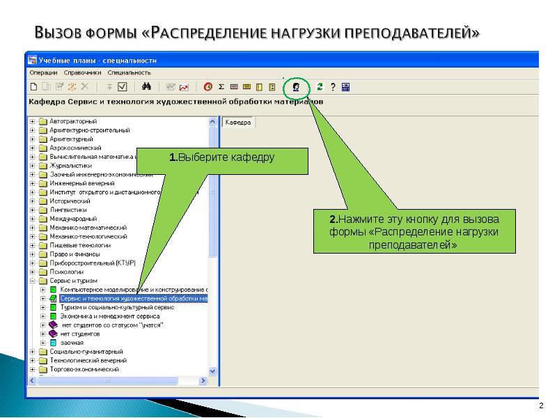Click the green refresh arrows icon
The image size is (557, 418).
pos(320,87)
